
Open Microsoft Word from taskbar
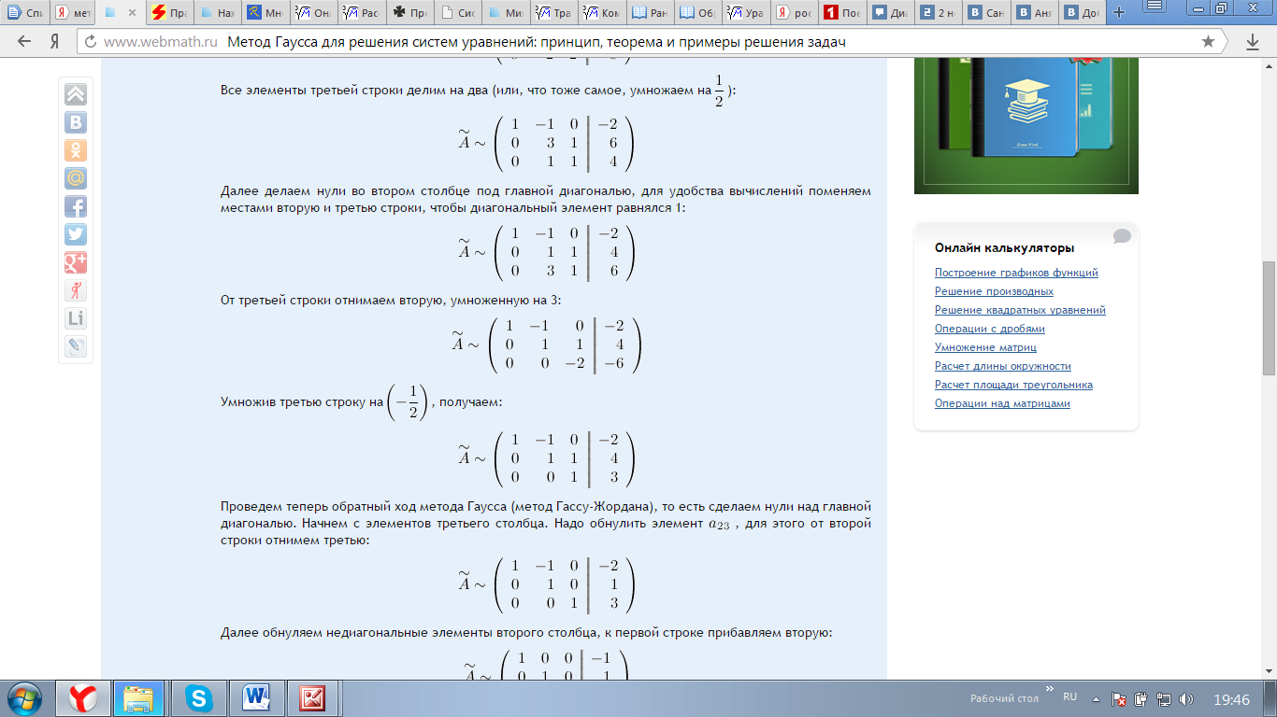255,698
